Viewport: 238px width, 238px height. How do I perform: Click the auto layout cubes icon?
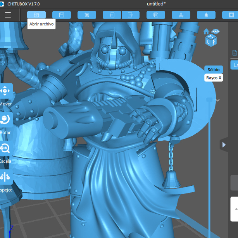click(181, 15)
